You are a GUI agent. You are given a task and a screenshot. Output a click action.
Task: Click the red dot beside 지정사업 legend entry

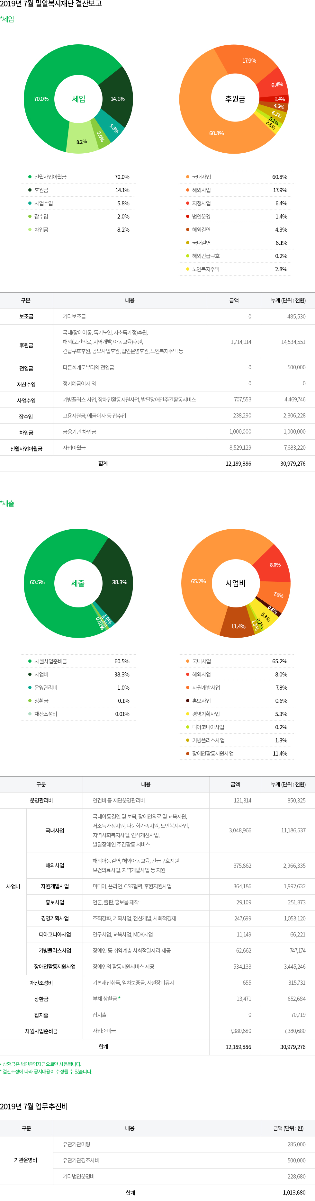tap(187, 203)
